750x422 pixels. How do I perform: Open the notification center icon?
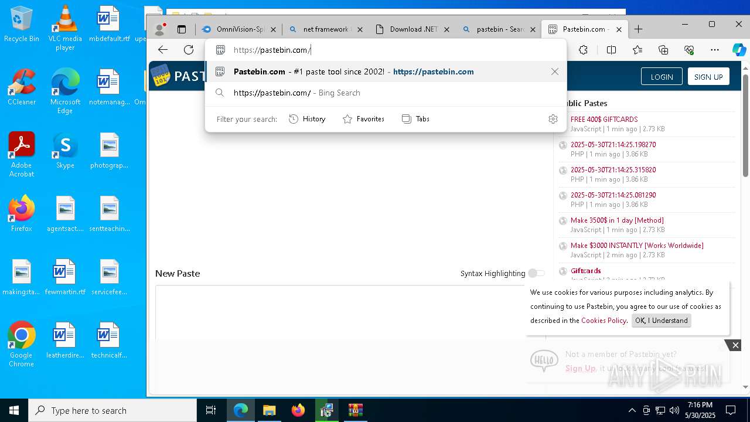point(731,410)
